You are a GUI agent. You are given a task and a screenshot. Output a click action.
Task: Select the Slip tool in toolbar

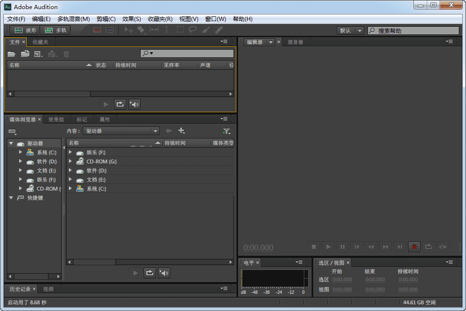(154, 30)
